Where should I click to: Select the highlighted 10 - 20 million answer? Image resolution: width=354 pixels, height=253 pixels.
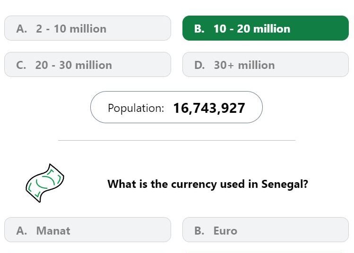pyautogui.click(x=266, y=28)
